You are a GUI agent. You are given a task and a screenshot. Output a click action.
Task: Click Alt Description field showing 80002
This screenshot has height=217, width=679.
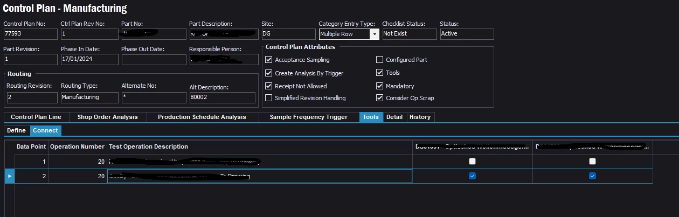click(222, 98)
